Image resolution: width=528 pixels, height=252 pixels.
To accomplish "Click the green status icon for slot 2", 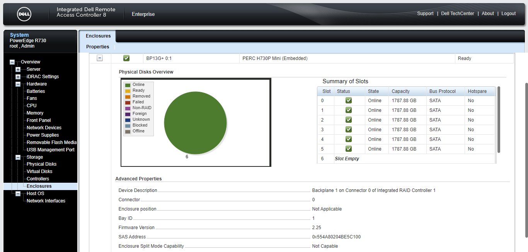I will (349, 120).
